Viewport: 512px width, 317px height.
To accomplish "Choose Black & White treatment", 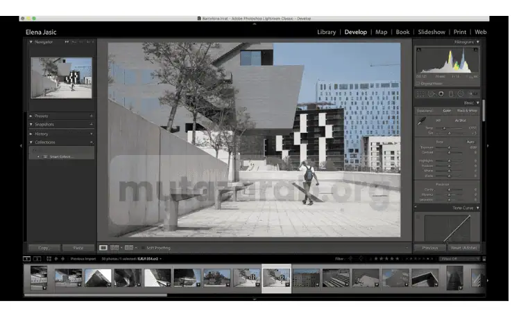I will (467, 110).
